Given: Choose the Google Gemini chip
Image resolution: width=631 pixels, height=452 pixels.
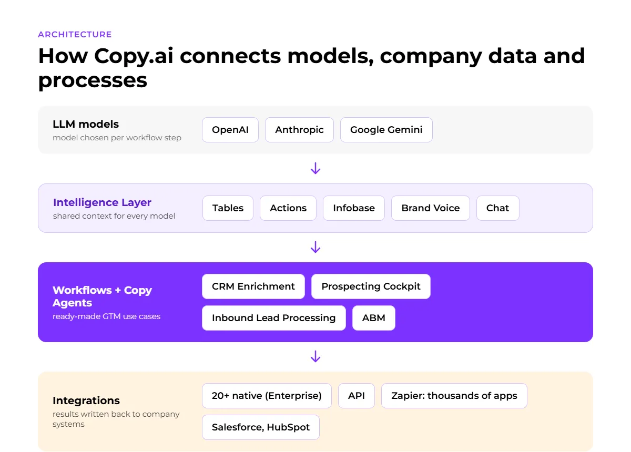Looking at the screenshot, I should (x=386, y=130).
